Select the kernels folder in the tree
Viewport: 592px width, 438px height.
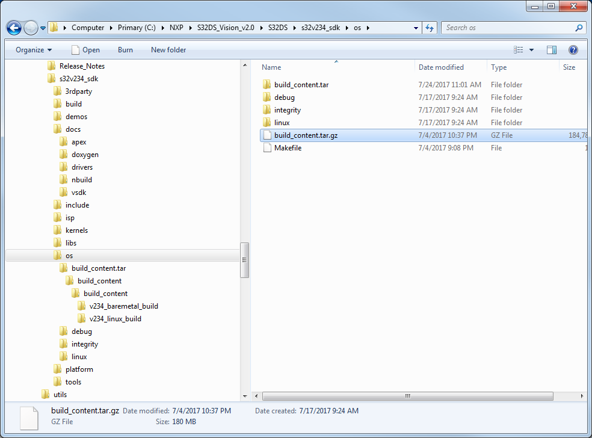pyautogui.click(x=76, y=230)
